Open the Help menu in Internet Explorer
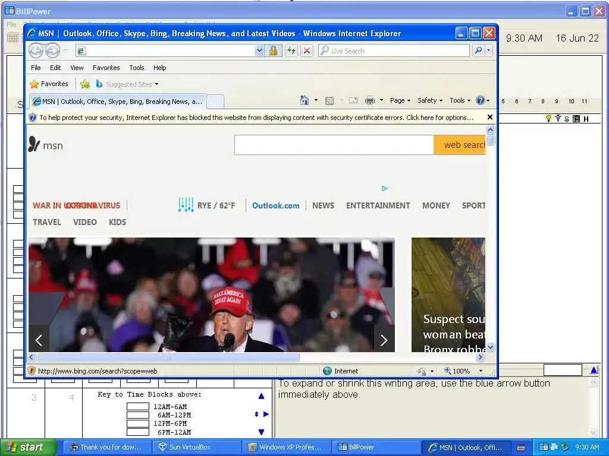The image size is (609, 456). [x=159, y=68]
